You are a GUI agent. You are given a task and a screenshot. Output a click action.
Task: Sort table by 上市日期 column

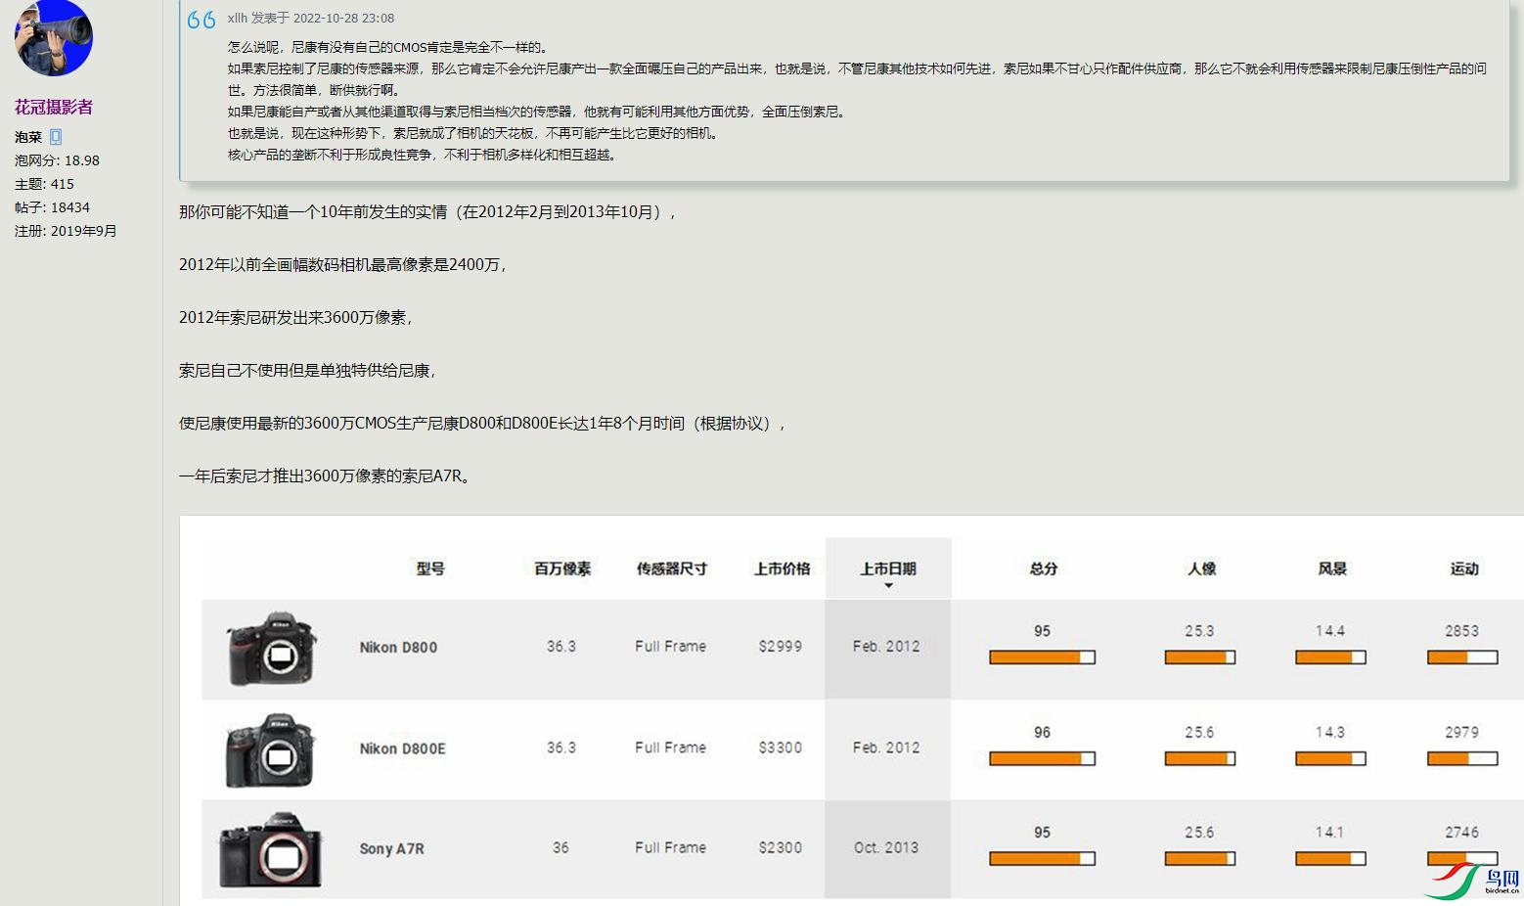coord(888,568)
